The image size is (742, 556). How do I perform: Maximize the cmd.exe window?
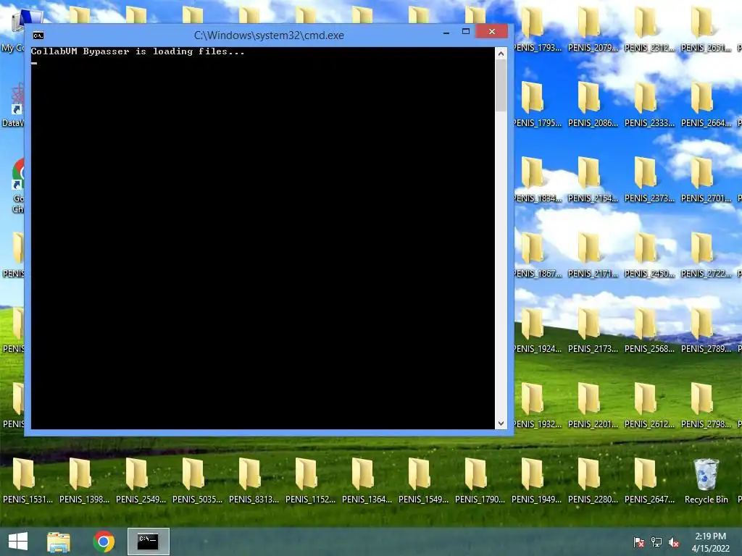[x=466, y=32]
